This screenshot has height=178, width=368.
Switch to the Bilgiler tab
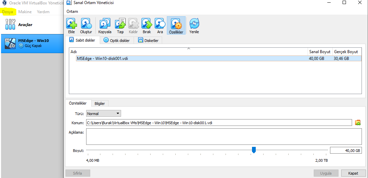click(x=100, y=103)
